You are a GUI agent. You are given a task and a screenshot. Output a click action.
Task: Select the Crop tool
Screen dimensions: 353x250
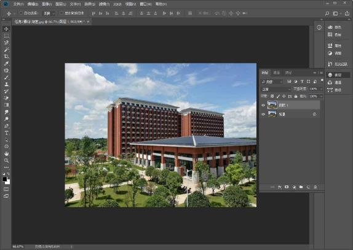pos(6,57)
